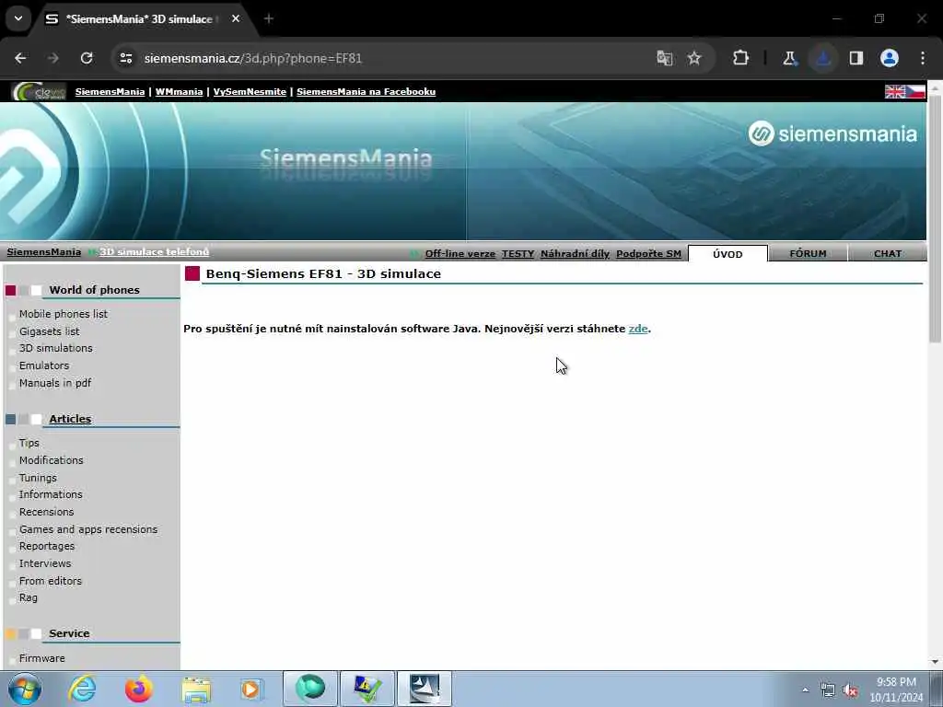This screenshot has height=707, width=943.
Task: Click the muted volume tray icon
Action: point(850,690)
